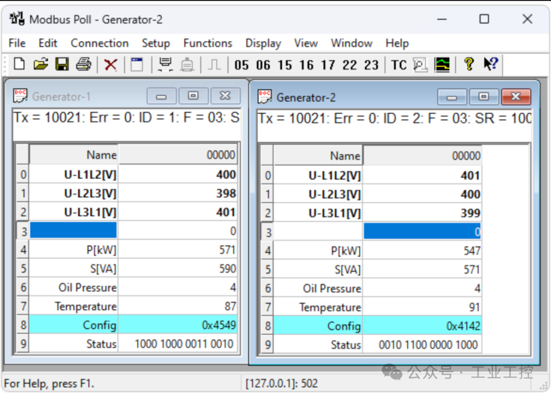
Task: Click the Modbus Poll app title icon
Action: coord(17,18)
